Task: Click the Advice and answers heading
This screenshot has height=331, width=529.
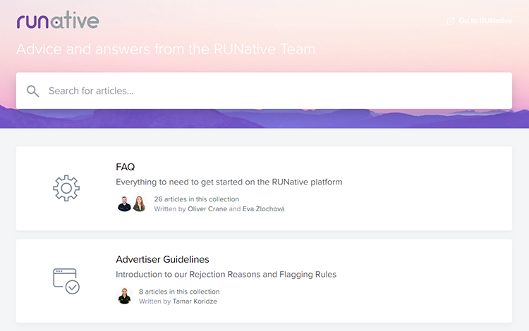Action: [x=166, y=49]
